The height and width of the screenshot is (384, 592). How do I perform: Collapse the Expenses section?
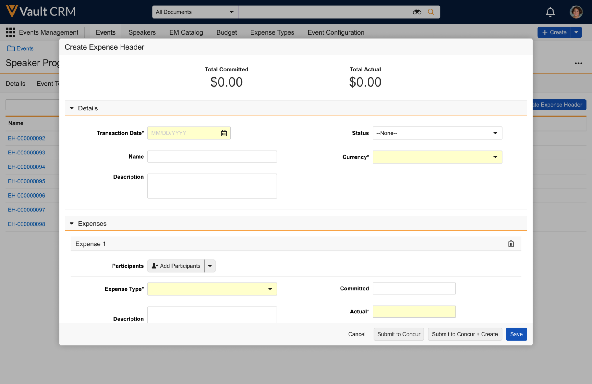coord(72,224)
